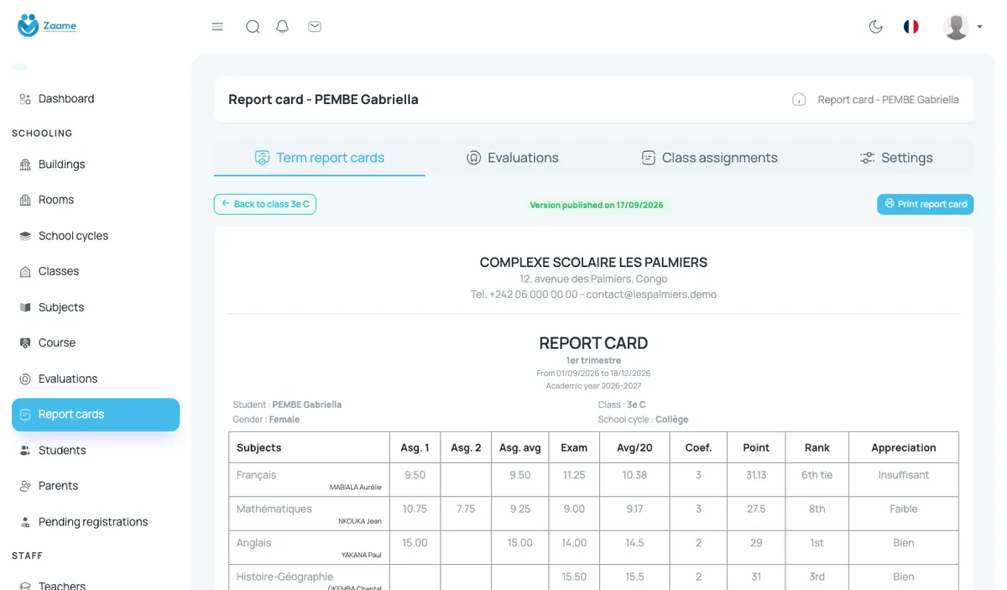Click the COMPLEXE SCOLAIRE LES PALMIERS heading
Screen dimensions: 1007x590
(593, 263)
